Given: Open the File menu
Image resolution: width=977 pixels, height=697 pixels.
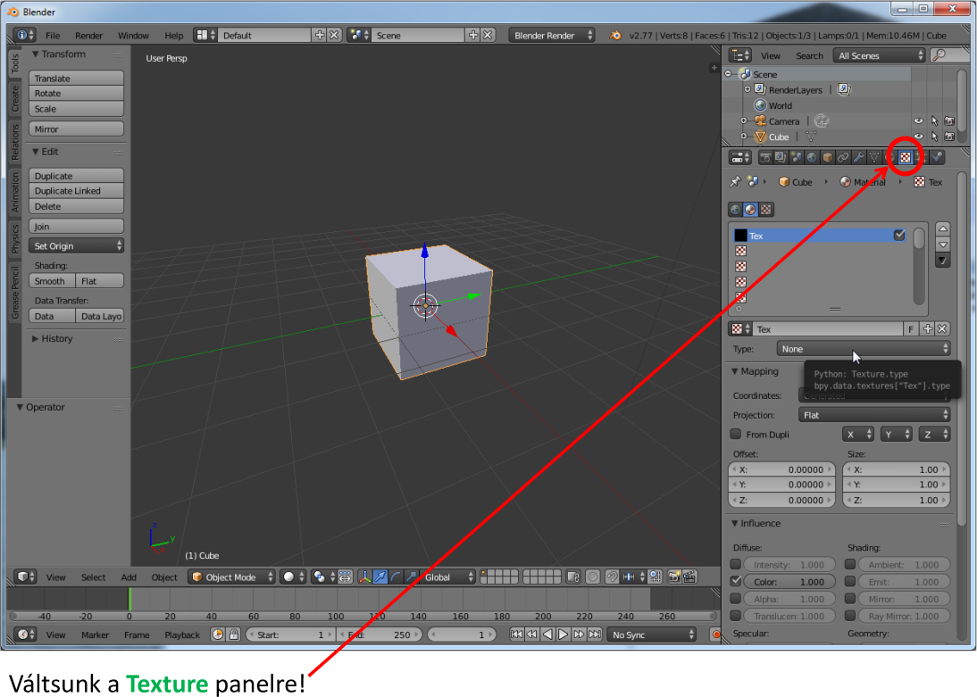Looking at the screenshot, I should (x=53, y=36).
